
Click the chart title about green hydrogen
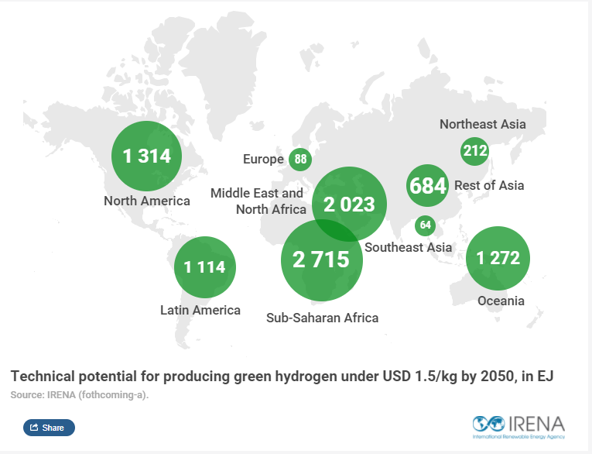coord(282,377)
